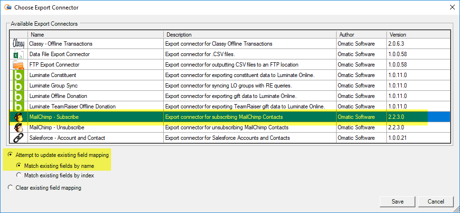Click the Luminate Constituent row icon
The width and height of the screenshot is (460, 213).
pos(19,75)
